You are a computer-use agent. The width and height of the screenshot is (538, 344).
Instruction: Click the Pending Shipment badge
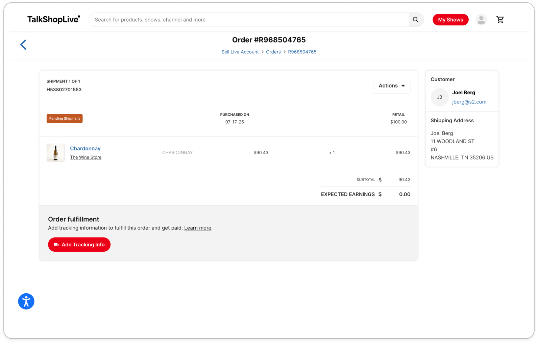pyautogui.click(x=65, y=119)
